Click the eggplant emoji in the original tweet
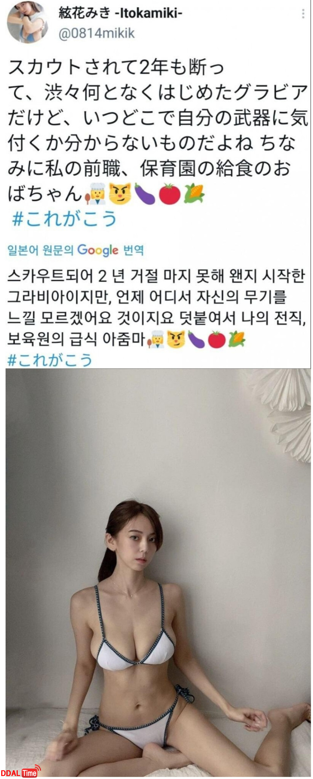Image resolution: width=313 pixels, height=779 pixels. 145,194
